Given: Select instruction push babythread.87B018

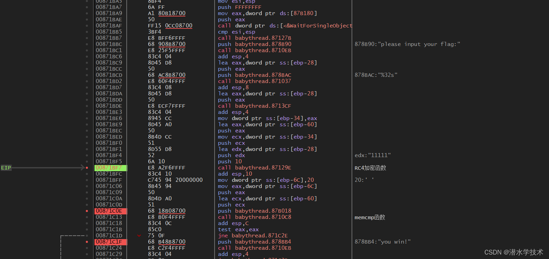Looking at the screenshot, I should coord(254,211).
